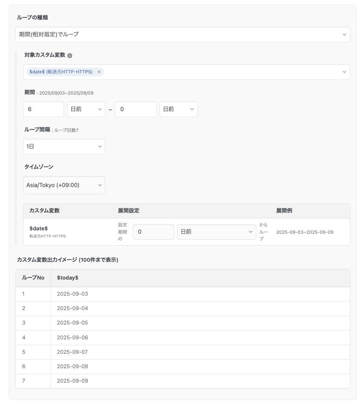Click the 展開設定 offset field in $date$ row

[x=153, y=232]
